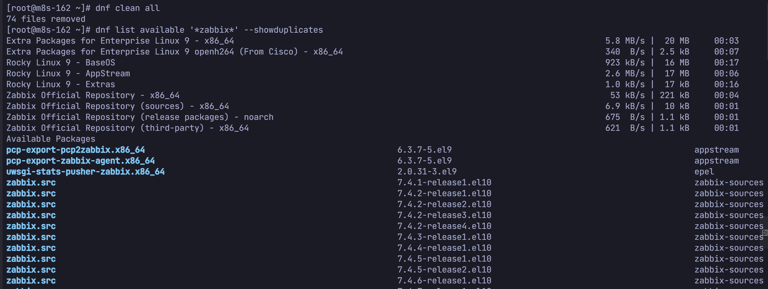Click the 'Available Packages' heading

(51, 139)
